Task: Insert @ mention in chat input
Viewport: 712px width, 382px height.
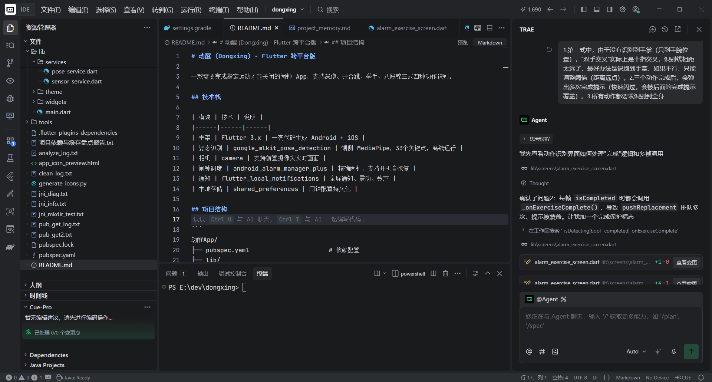Action: point(529,352)
